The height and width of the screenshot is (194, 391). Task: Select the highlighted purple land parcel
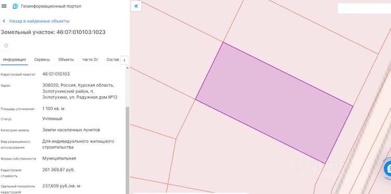click(x=274, y=102)
